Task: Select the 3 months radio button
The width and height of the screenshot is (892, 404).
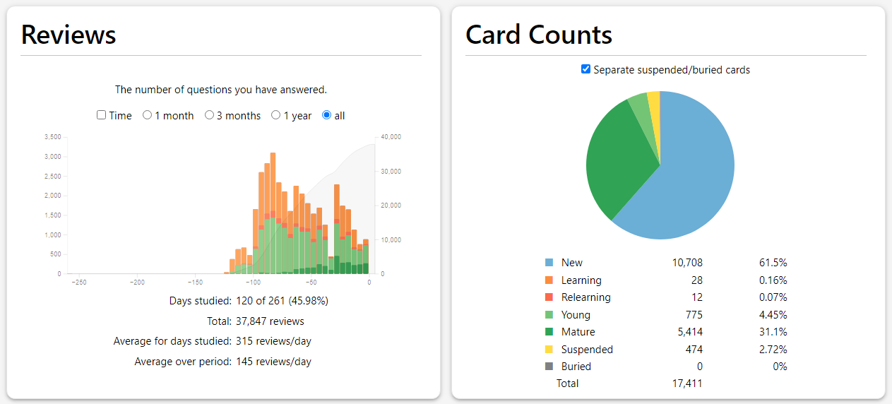Action: click(x=209, y=115)
